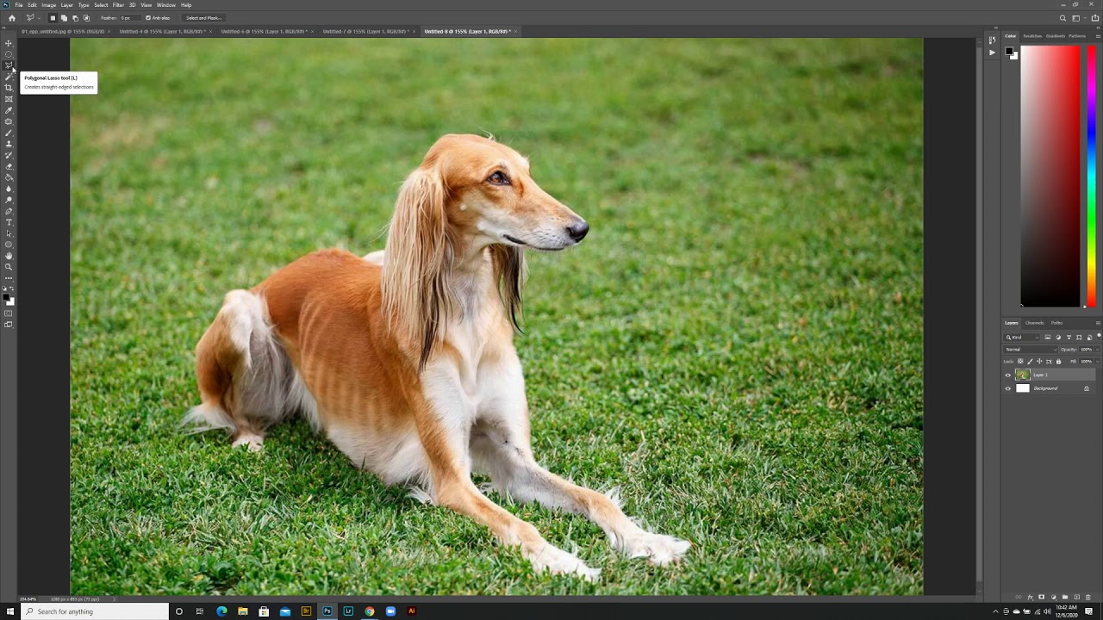The width and height of the screenshot is (1103, 620).
Task: Toggle Anti-alias checkbox
Action: click(148, 18)
